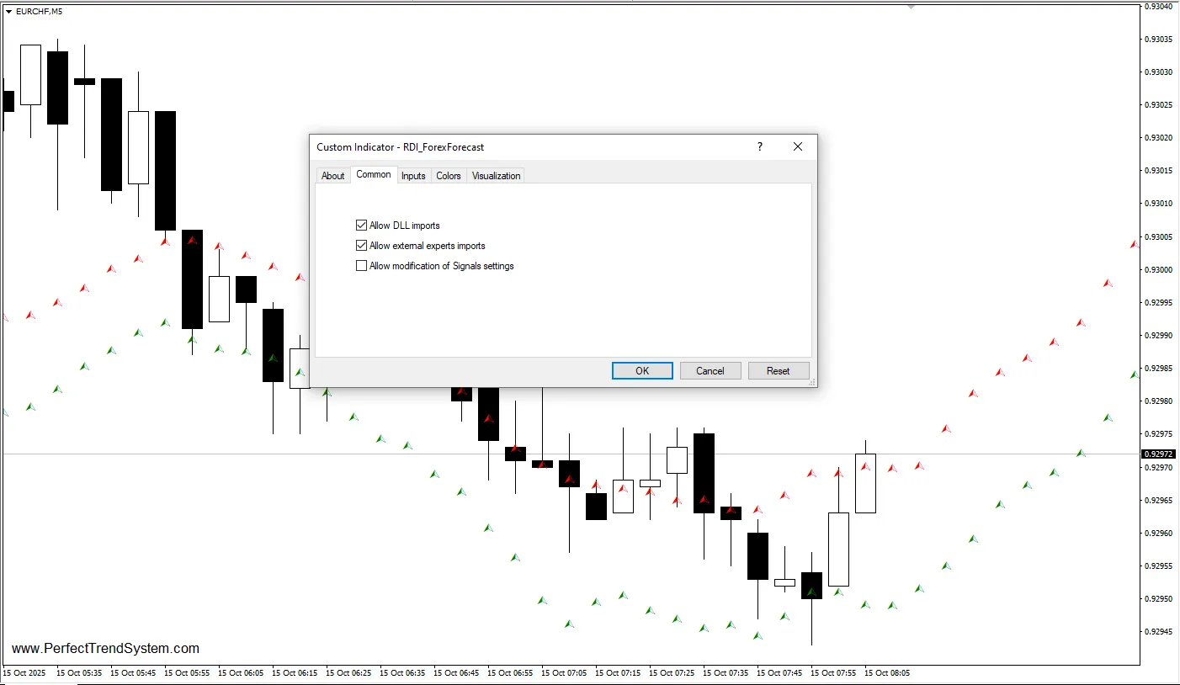1180x685 pixels.
Task: Open the Colors tab
Action: click(449, 176)
